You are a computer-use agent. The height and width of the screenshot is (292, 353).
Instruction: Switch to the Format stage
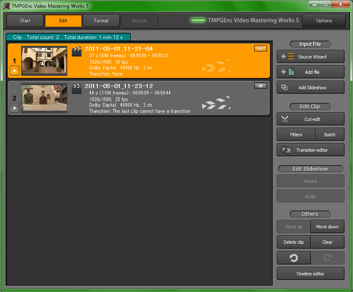(101, 21)
